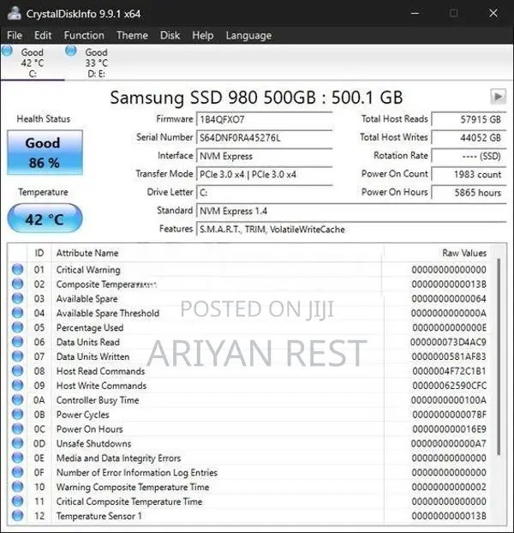
Task: Click status orb for Temperature Sensor 1 row
Action: [18, 516]
